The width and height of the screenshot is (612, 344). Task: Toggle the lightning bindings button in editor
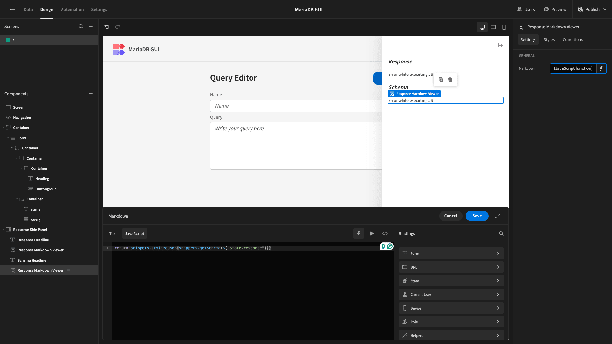point(359,233)
